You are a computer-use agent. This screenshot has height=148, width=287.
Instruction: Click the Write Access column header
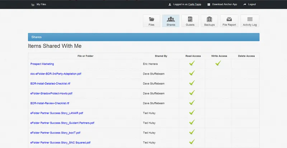tap(219, 56)
